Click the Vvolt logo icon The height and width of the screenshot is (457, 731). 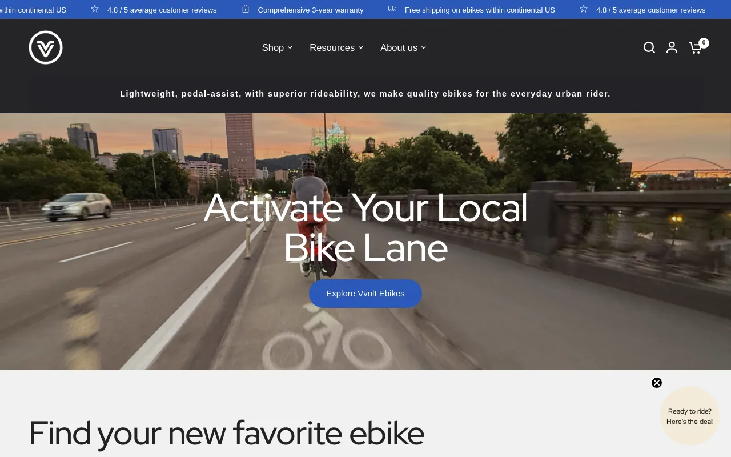click(x=46, y=47)
